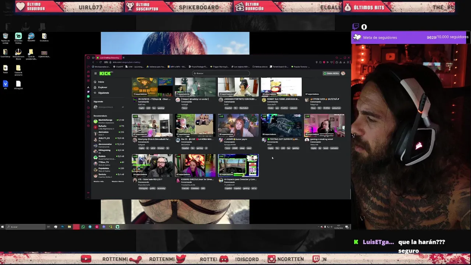The width and height of the screenshot is (471, 265).
Task: Open the RufusSz recommended channel
Action: click(109, 127)
